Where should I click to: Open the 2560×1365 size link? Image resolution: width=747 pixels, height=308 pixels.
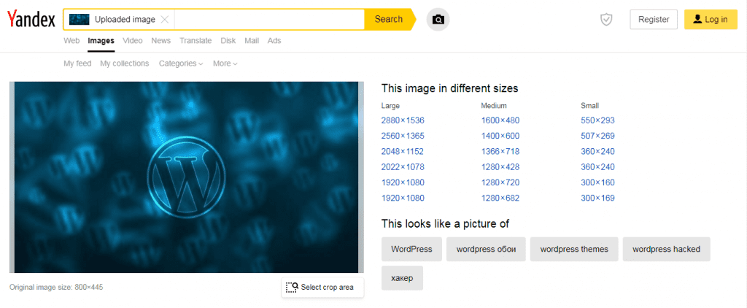[x=403, y=136]
